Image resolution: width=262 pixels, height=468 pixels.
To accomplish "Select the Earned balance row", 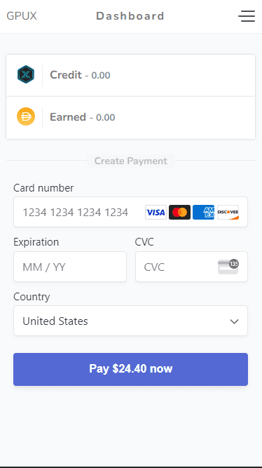I will pyautogui.click(x=130, y=118).
